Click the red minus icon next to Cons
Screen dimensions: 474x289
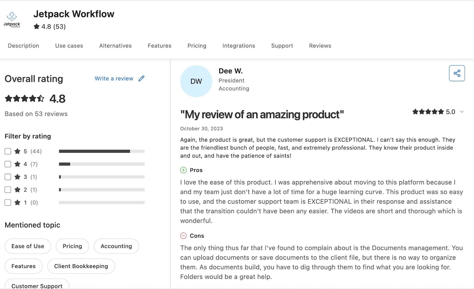pyautogui.click(x=183, y=236)
